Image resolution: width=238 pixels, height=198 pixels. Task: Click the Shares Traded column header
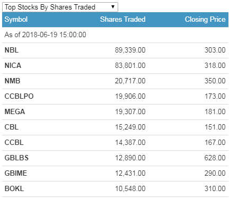coord(123,19)
